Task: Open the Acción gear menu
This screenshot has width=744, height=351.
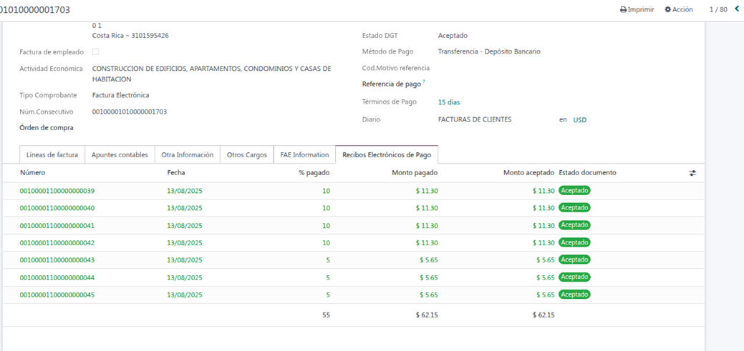Action: point(678,10)
